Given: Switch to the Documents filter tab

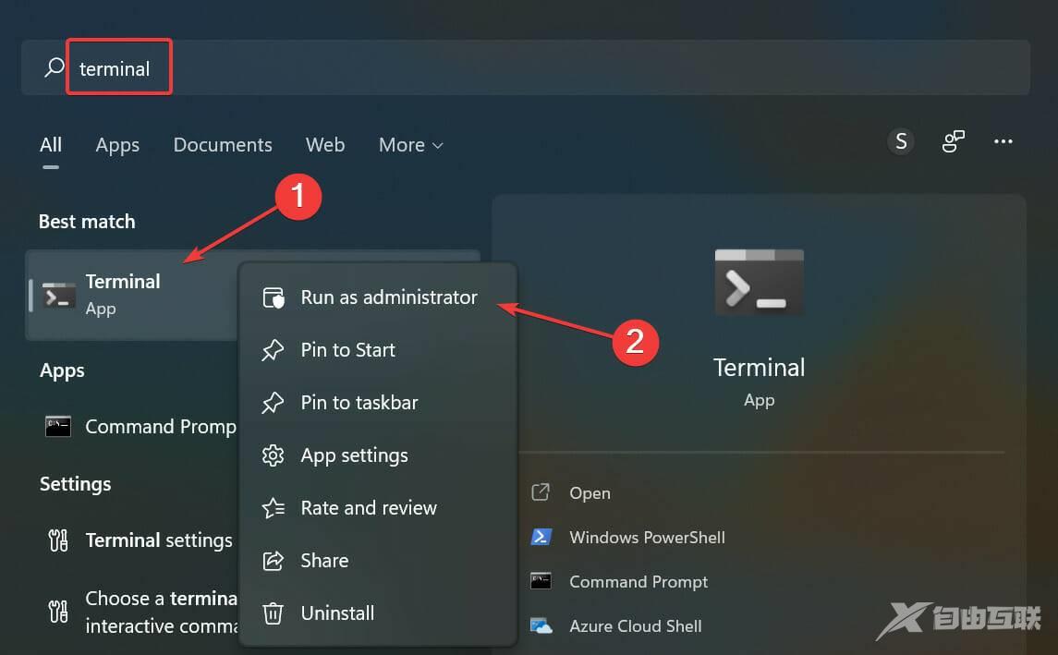Looking at the screenshot, I should [223, 145].
